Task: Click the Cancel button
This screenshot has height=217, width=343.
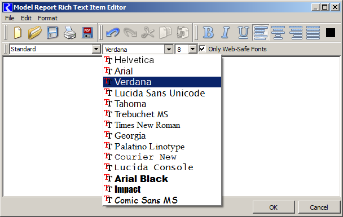Action: coord(319,207)
